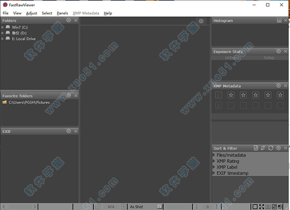The image size is (290, 210).
Task: Click the N/A exposure value field
Action: (x=111, y=207)
